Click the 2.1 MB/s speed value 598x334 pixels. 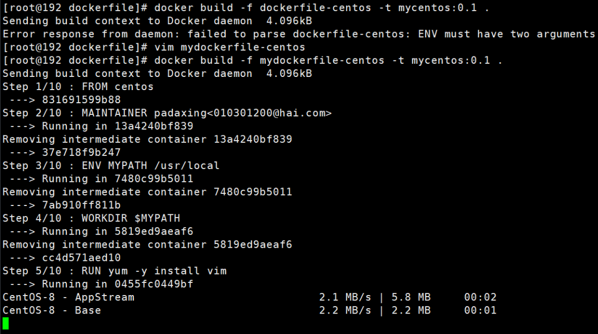click(x=345, y=297)
